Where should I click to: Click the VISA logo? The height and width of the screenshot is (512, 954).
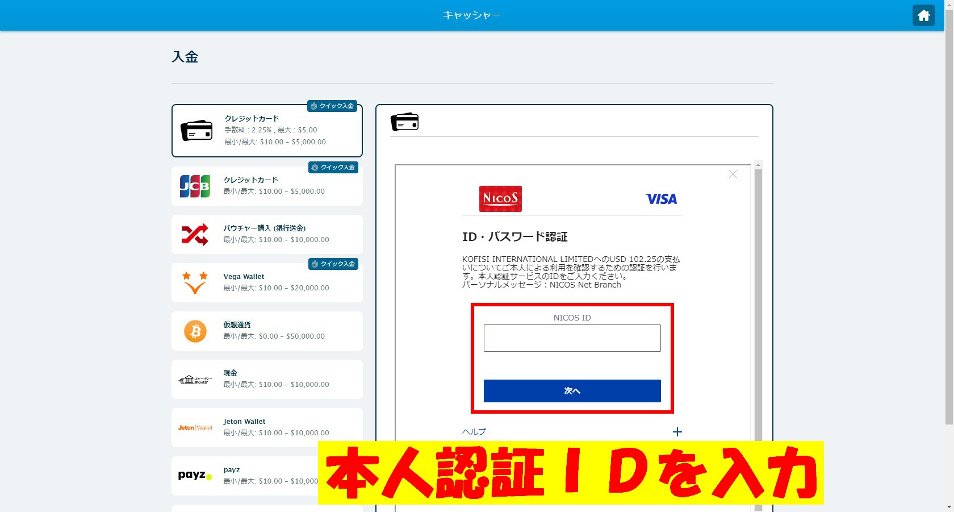click(661, 199)
